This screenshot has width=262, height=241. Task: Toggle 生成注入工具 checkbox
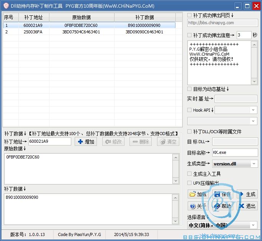[x=189, y=174]
